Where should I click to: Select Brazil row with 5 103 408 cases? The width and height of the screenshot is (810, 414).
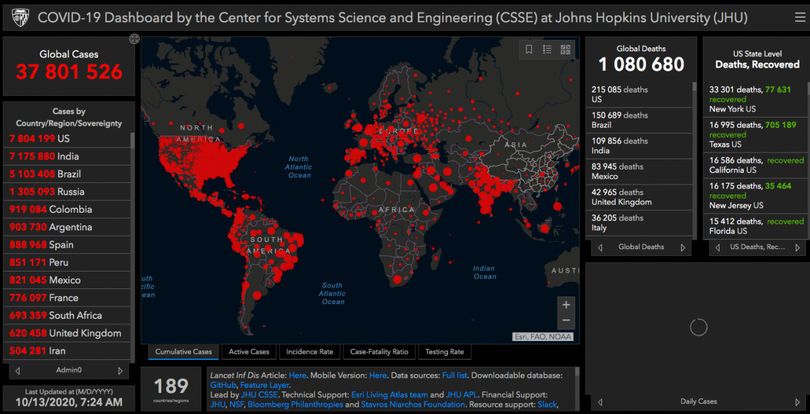[67, 174]
